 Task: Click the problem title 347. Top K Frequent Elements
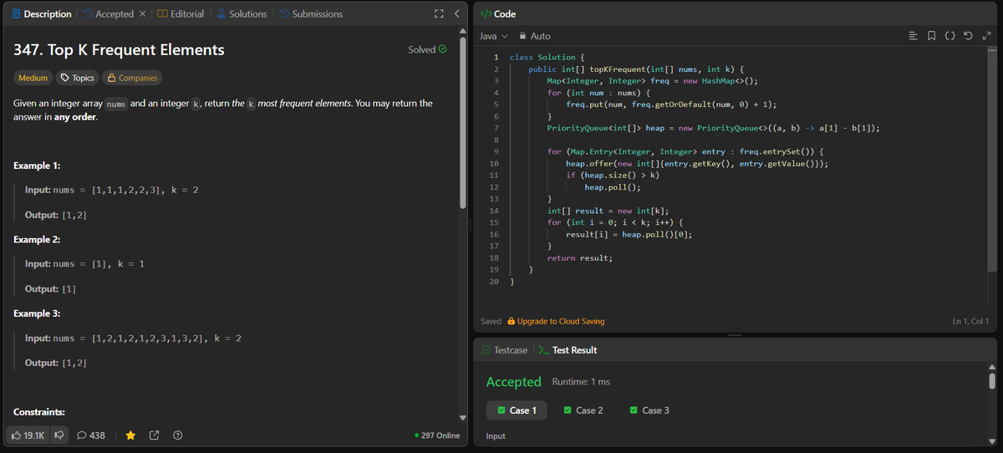coord(120,49)
